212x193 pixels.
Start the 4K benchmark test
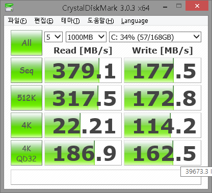point(26,125)
